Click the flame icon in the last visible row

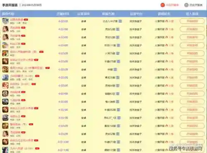pos(166,150)
